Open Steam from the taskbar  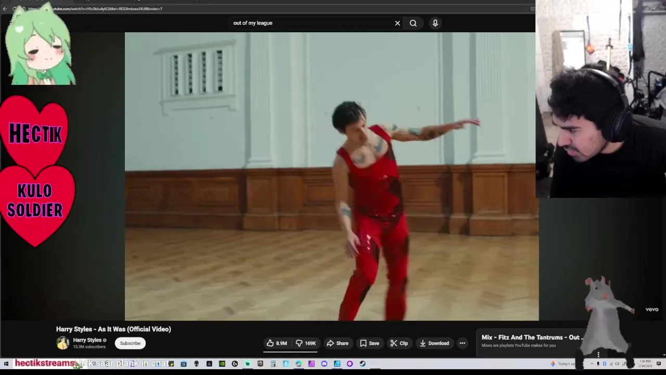[x=362, y=364]
